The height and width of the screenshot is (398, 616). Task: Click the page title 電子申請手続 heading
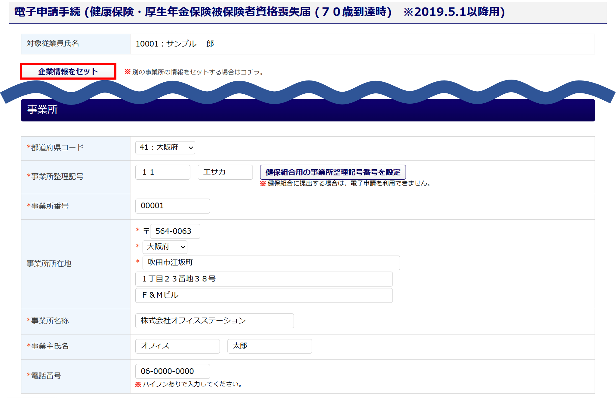259,12
